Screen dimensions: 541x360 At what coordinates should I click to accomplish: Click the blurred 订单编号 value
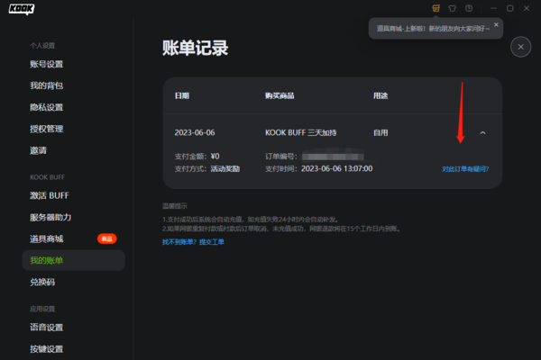pyautogui.click(x=333, y=157)
